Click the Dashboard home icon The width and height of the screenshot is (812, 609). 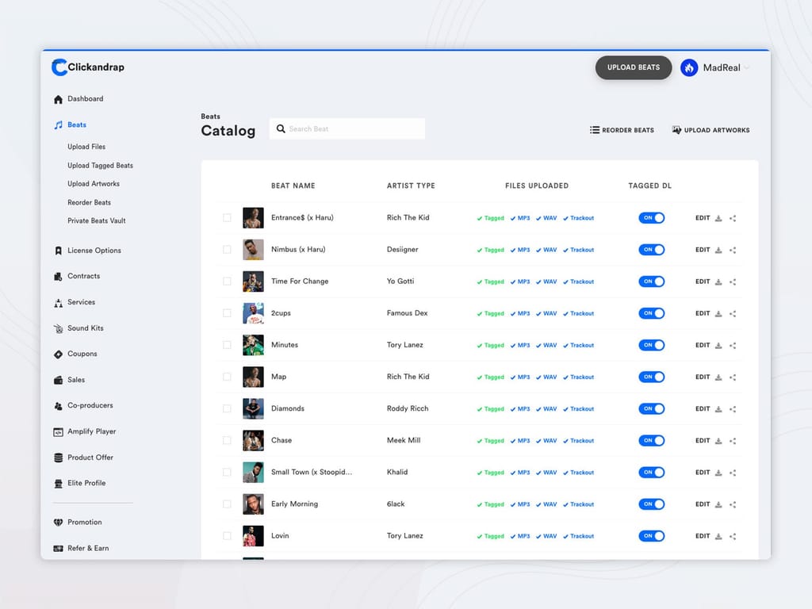(x=58, y=99)
